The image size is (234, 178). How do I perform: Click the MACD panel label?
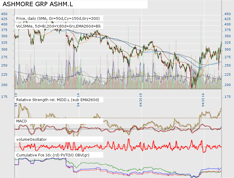22,121
